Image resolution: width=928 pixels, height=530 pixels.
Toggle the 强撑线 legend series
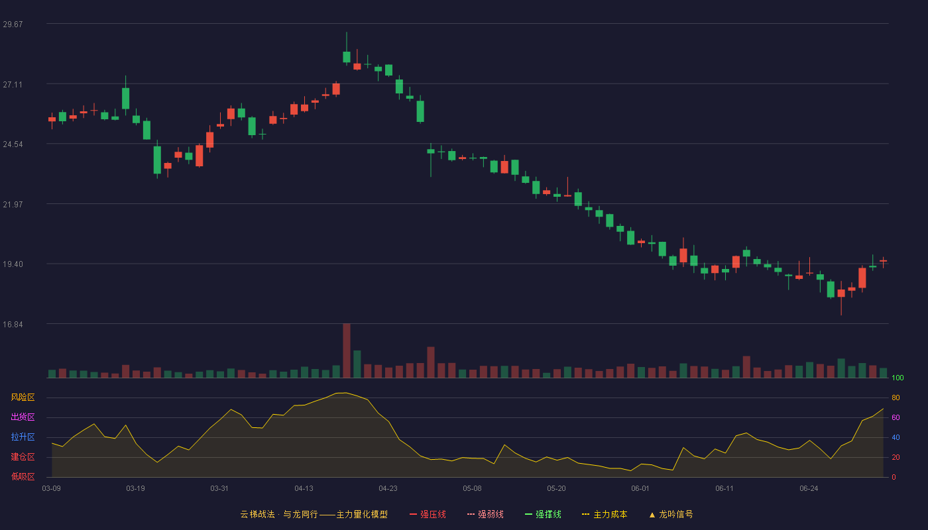coord(543,514)
